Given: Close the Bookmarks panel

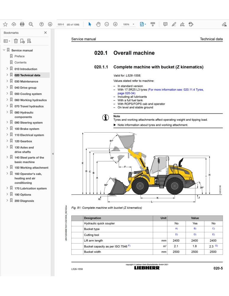Looking at the screenshot, I should click(46, 33).
